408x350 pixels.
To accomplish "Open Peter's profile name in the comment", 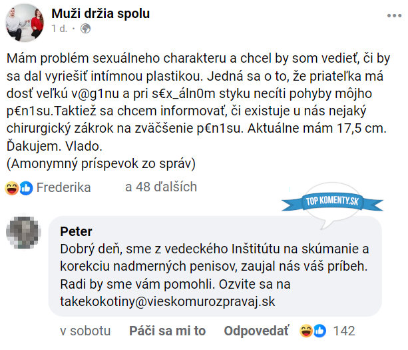I will (76, 232).
